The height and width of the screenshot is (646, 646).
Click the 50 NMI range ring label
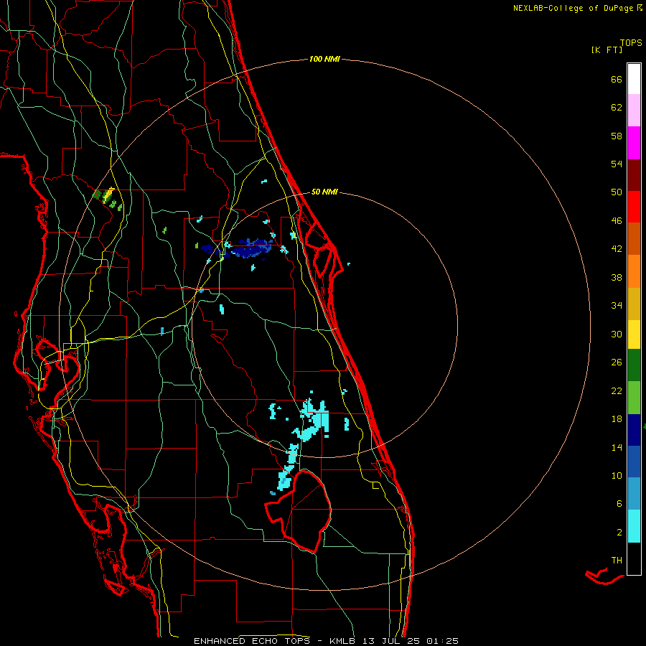[324, 192]
